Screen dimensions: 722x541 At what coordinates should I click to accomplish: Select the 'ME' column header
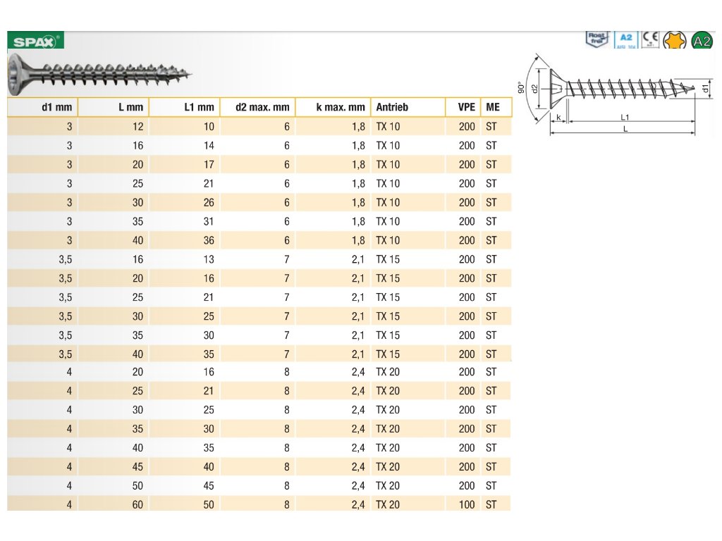click(496, 107)
